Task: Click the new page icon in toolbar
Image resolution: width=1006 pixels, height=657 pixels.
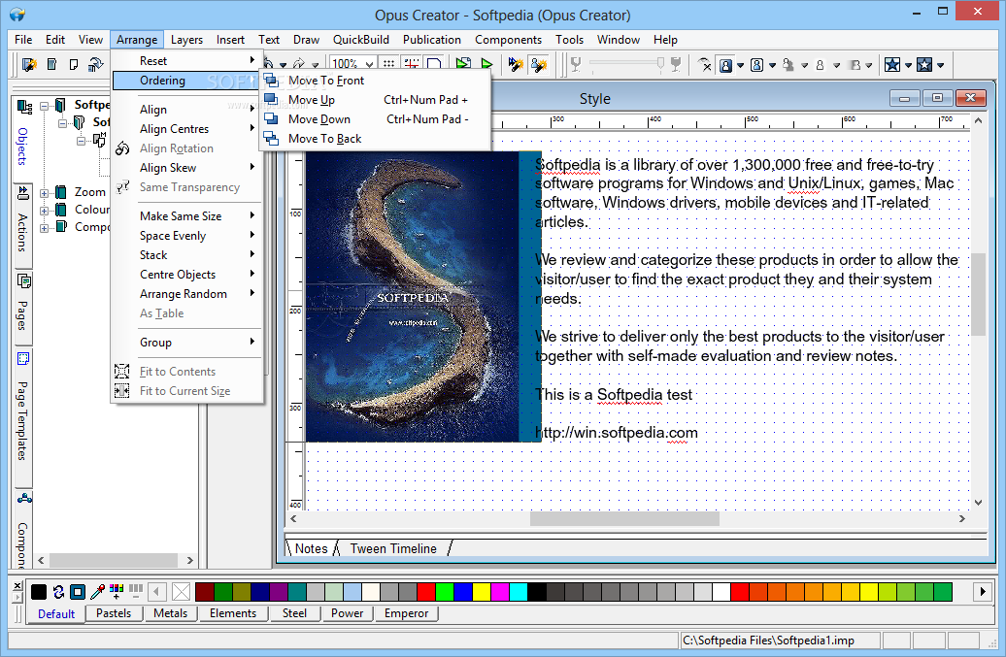Action: point(52,65)
